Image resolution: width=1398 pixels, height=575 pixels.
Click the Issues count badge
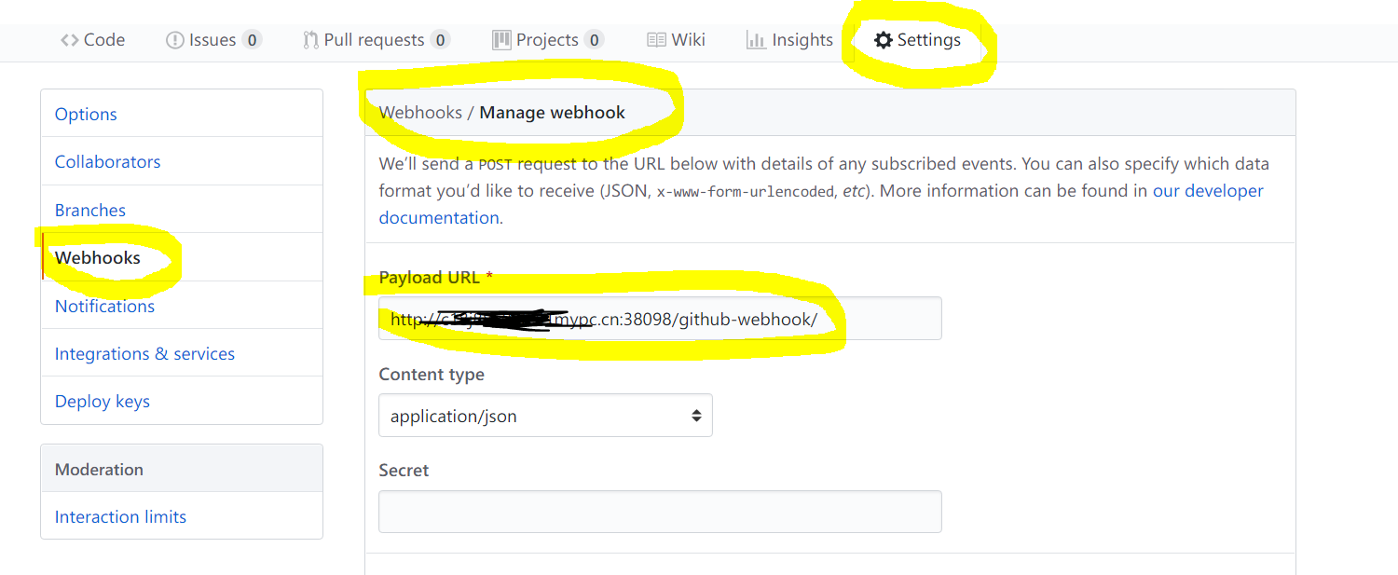tap(252, 40)
